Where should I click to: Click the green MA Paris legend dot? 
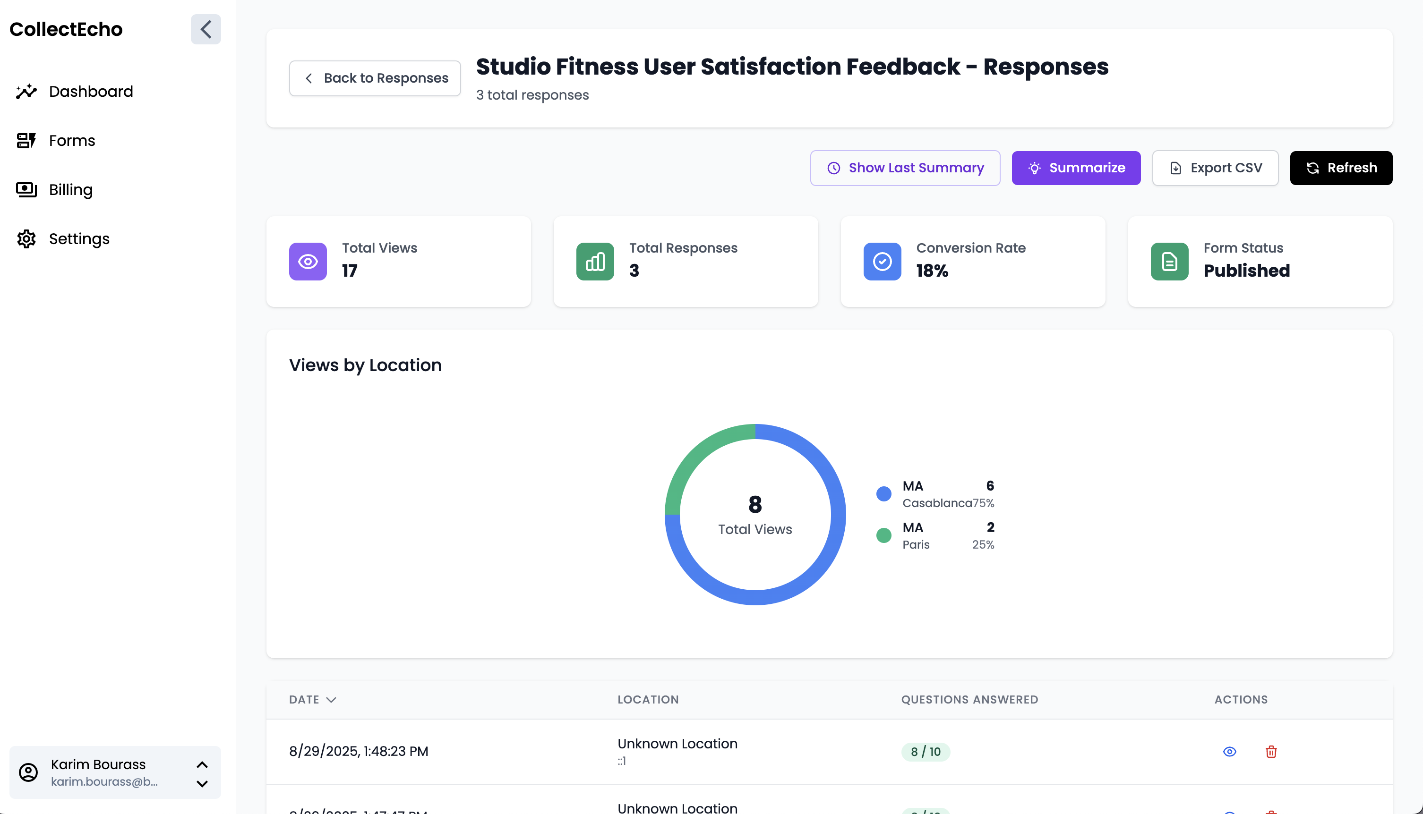point(884,535)
